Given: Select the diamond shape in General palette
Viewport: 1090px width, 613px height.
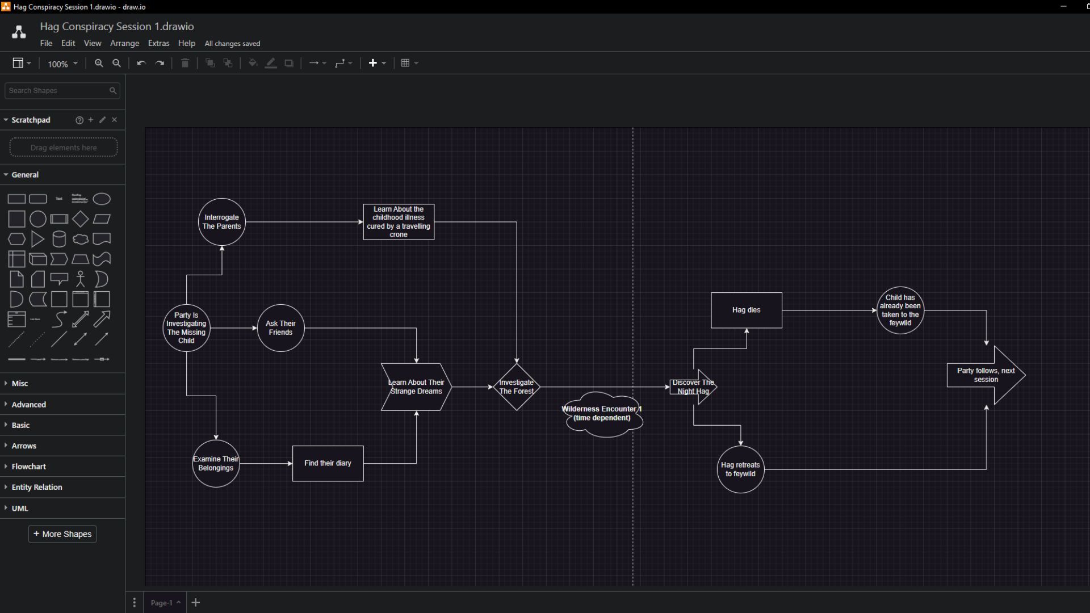Looking at the screenshot, I should [x=81, y=219].
